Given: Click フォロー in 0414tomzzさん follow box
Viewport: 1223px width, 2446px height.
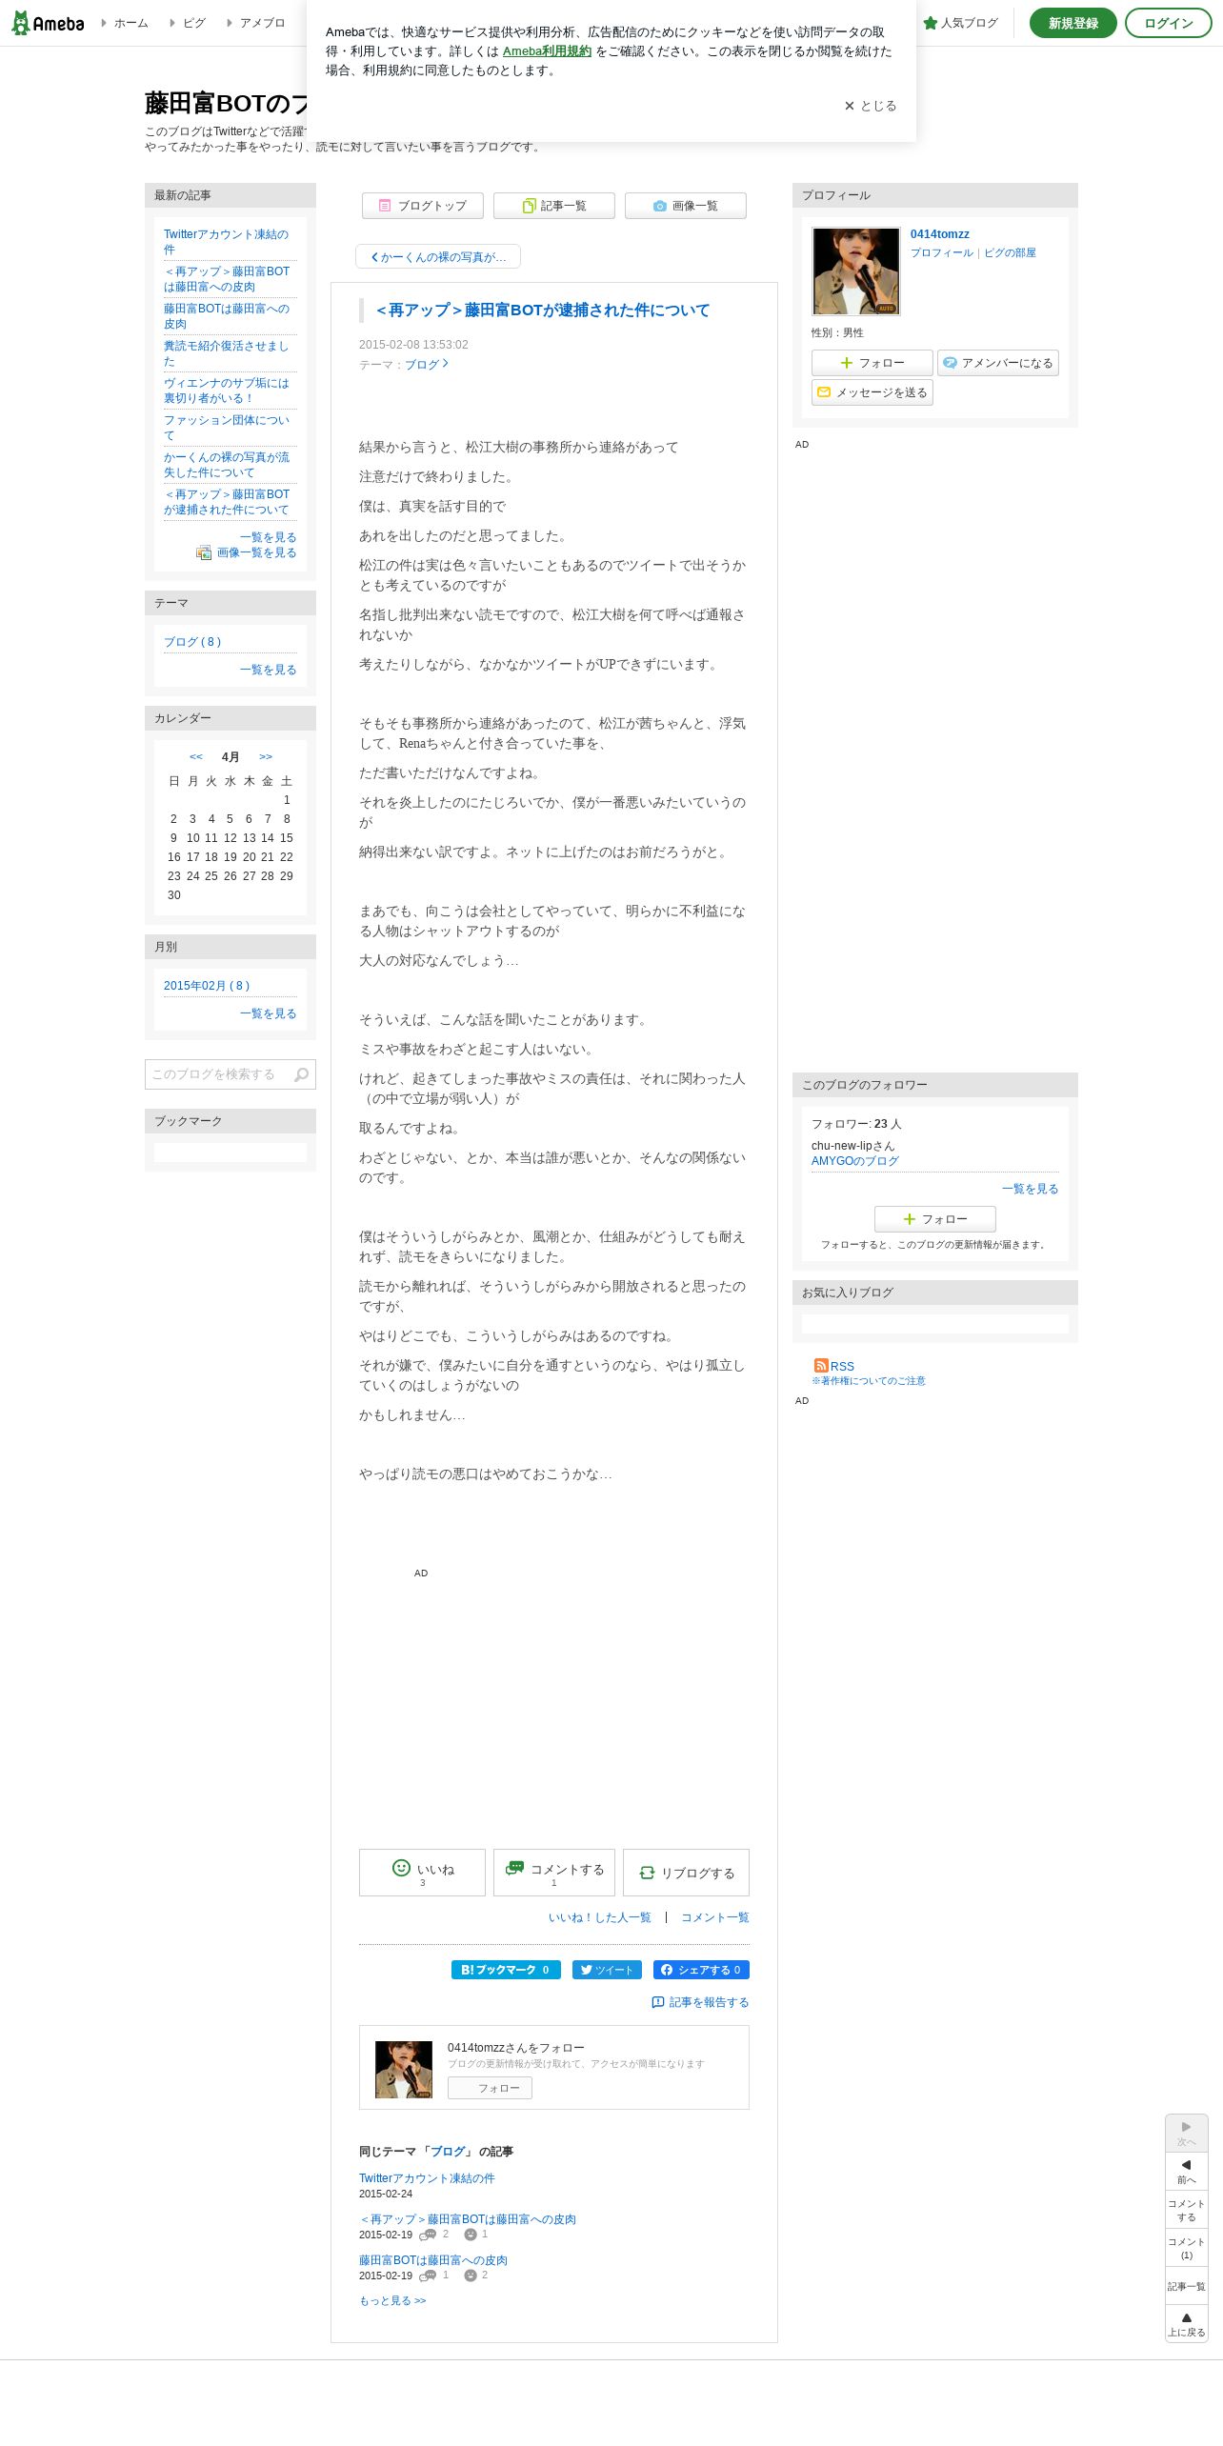Looking at the screenshot, I should (490, 2088).
